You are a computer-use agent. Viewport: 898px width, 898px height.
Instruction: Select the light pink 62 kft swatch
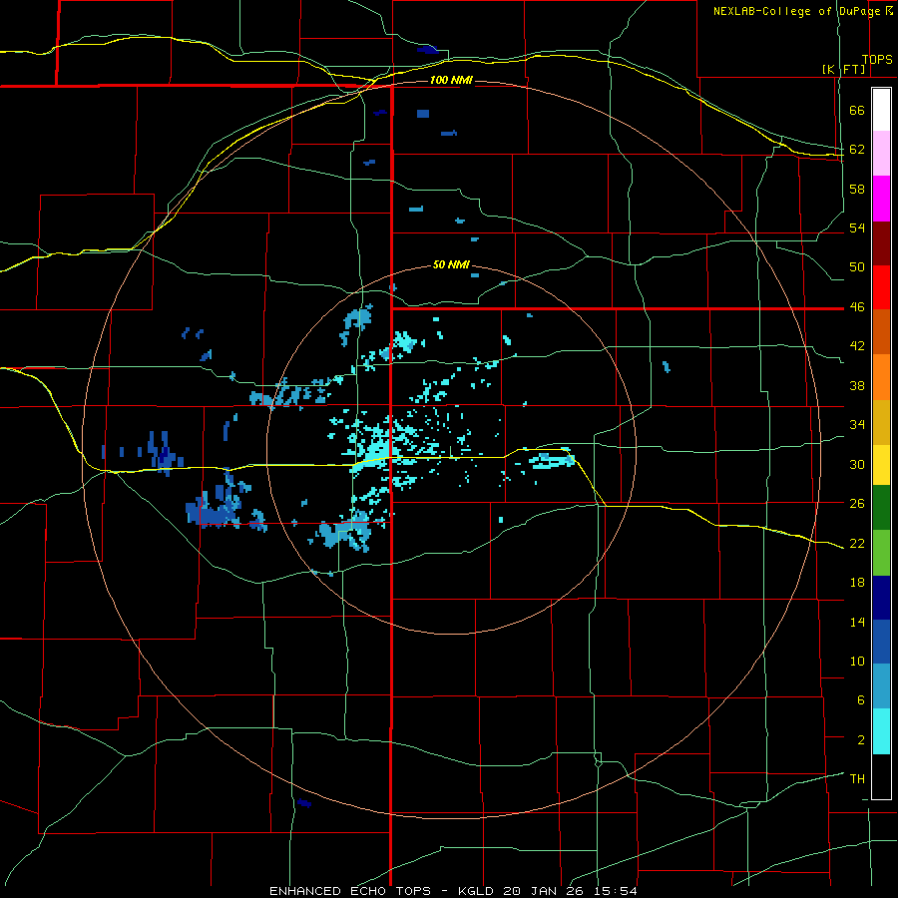pyautogui.click(x=881, y=153)
